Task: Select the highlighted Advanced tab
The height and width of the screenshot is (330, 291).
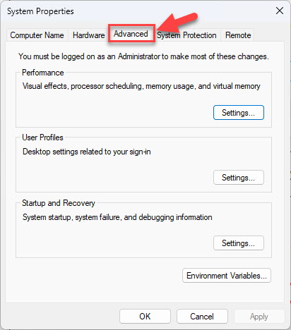Action: [131, 34]
